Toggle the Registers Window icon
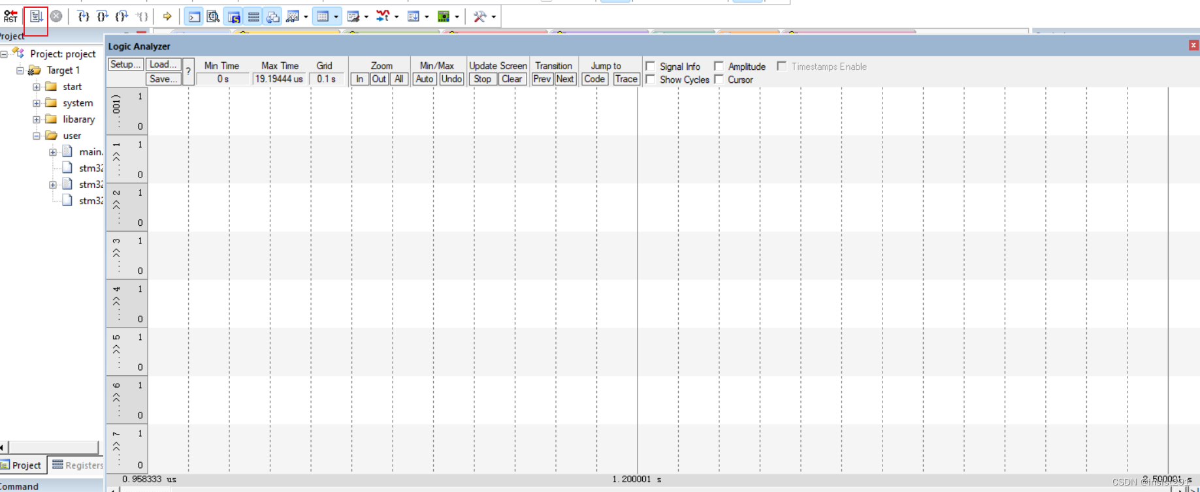Viewport: 1200px width, 492px height. coord(253,16)
